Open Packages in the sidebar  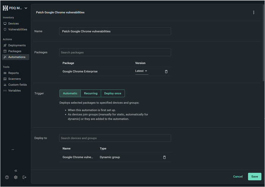[15, 51]
